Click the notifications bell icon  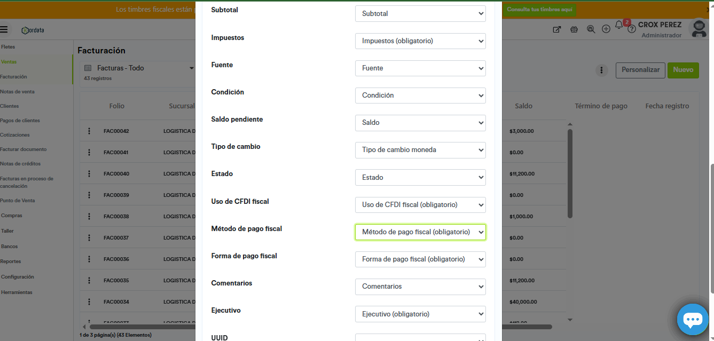point(619,26)
